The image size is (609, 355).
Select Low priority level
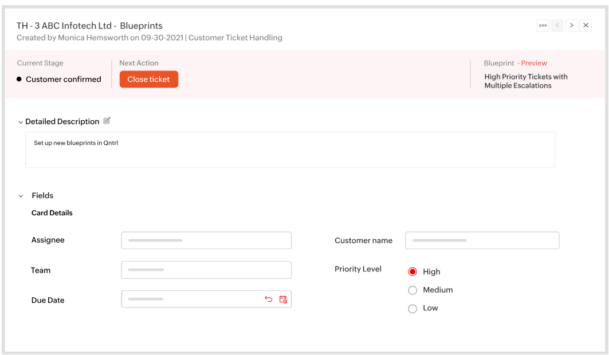point(412,309)
